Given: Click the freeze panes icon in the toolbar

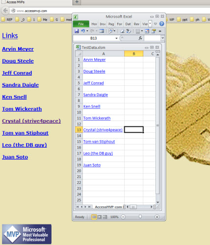Looking at the screenshot, I should pos(147,31).
